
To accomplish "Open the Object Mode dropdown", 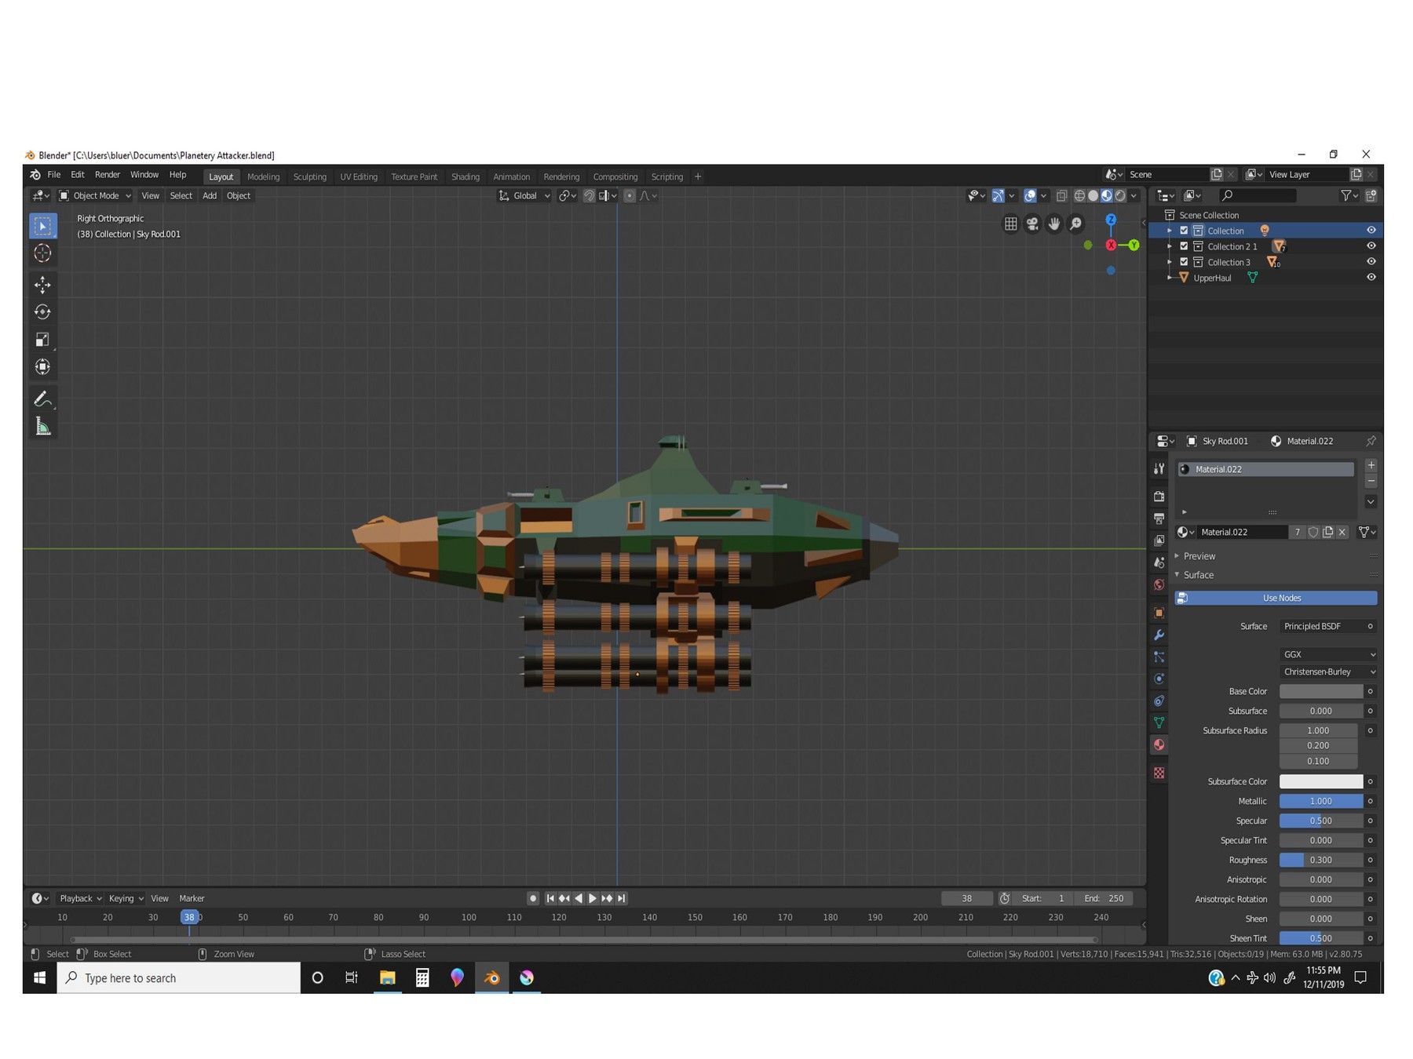I will [x=94, y=195].
